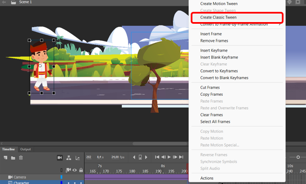The image size is (306, 184).
Task: Toggle visibility eye for all layers
Action: 75,170
